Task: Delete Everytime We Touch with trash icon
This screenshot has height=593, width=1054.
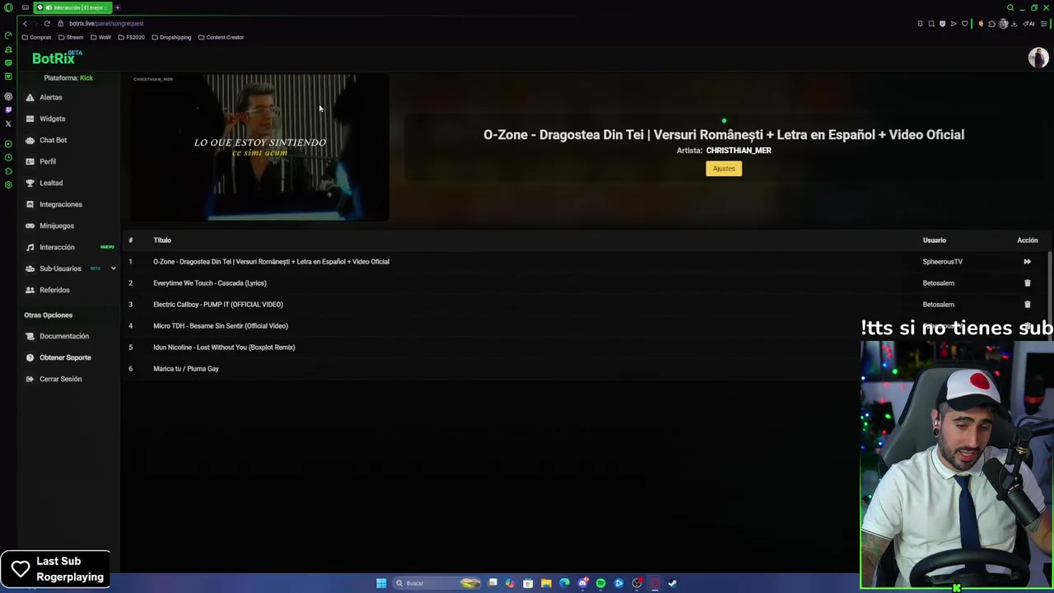Action: coord(1027,283)
